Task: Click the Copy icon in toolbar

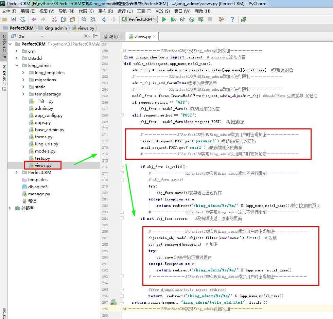Action: tap(63, 20)
